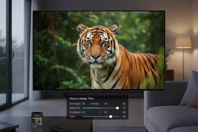The height and width of the screenshot is (132, 198).
Task: Select the Backlight label in top row
Action: (x=75, y=104)
